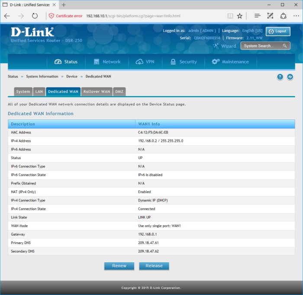Click the browser refresh icon
Screen dimensions: 303x295
tap(35, 16)
